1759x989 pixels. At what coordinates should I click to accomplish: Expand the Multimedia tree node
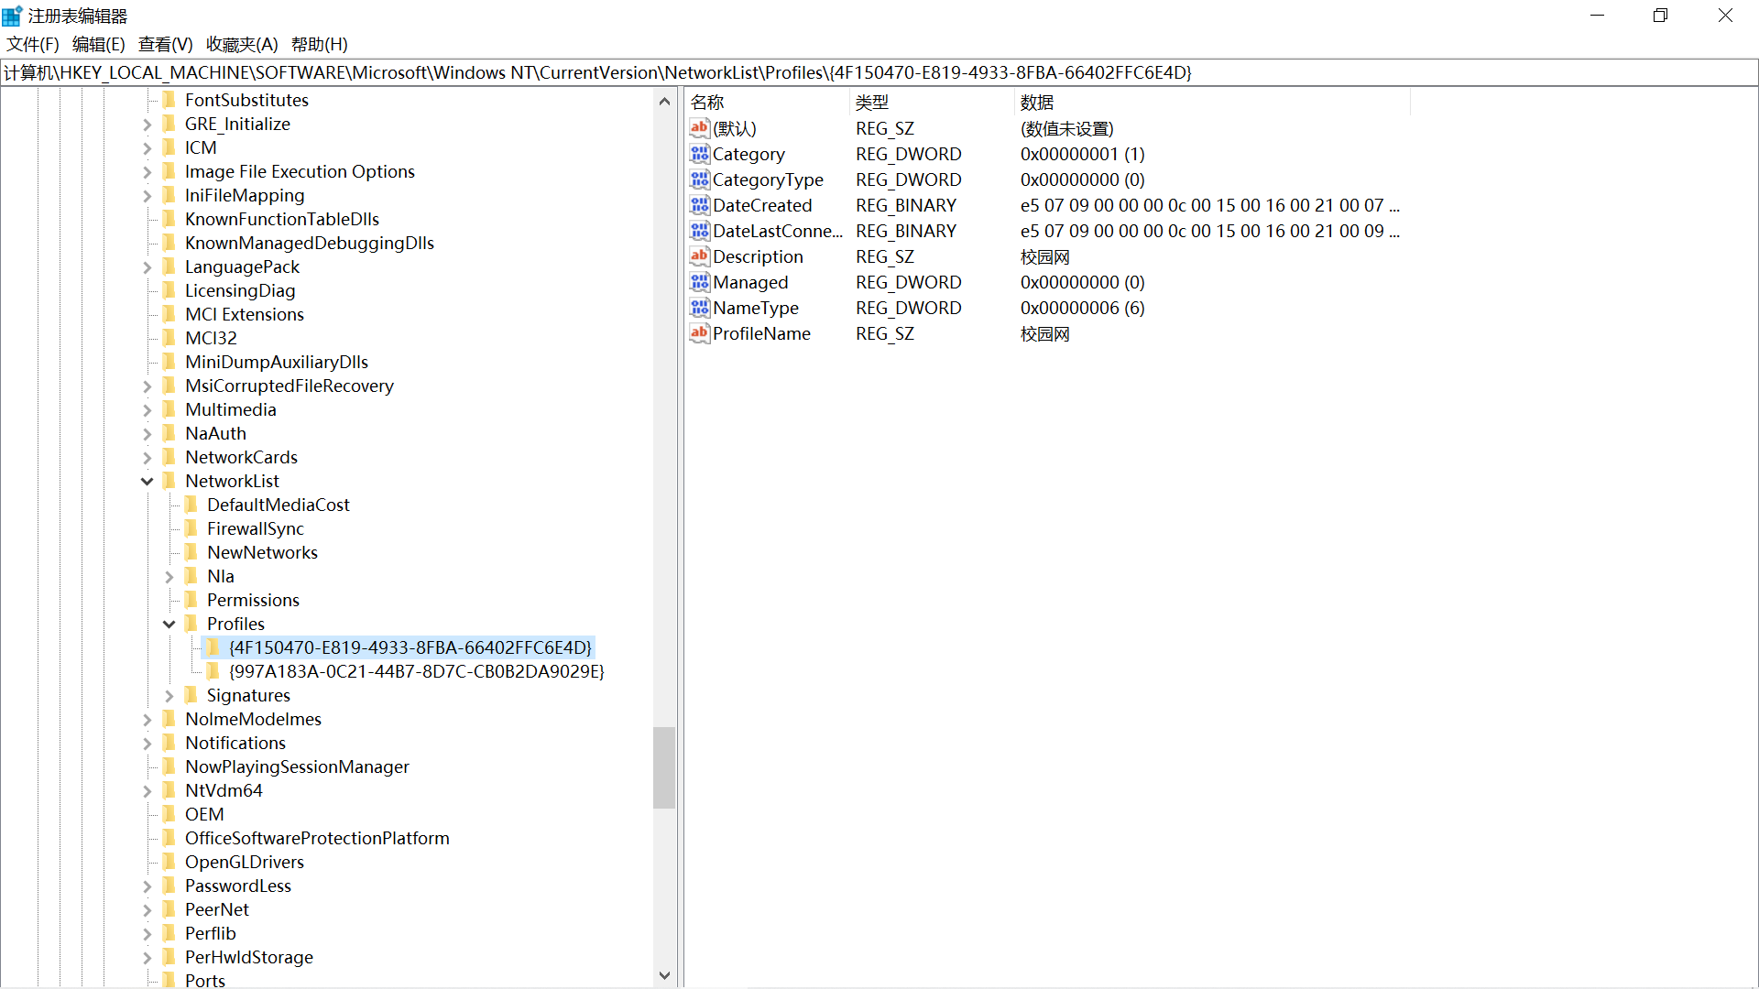coord(147,410)
